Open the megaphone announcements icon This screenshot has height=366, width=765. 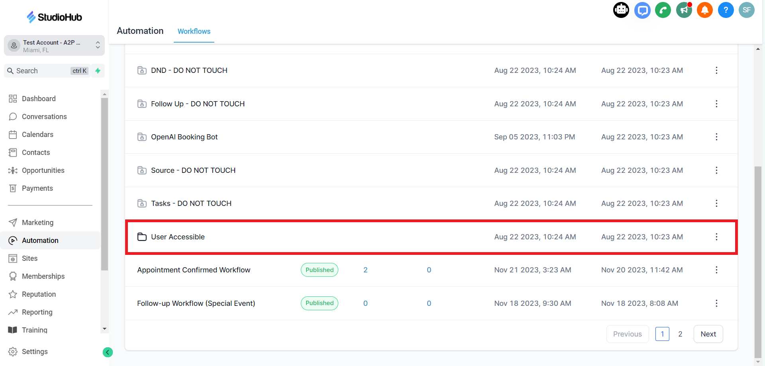coord(684,10)
